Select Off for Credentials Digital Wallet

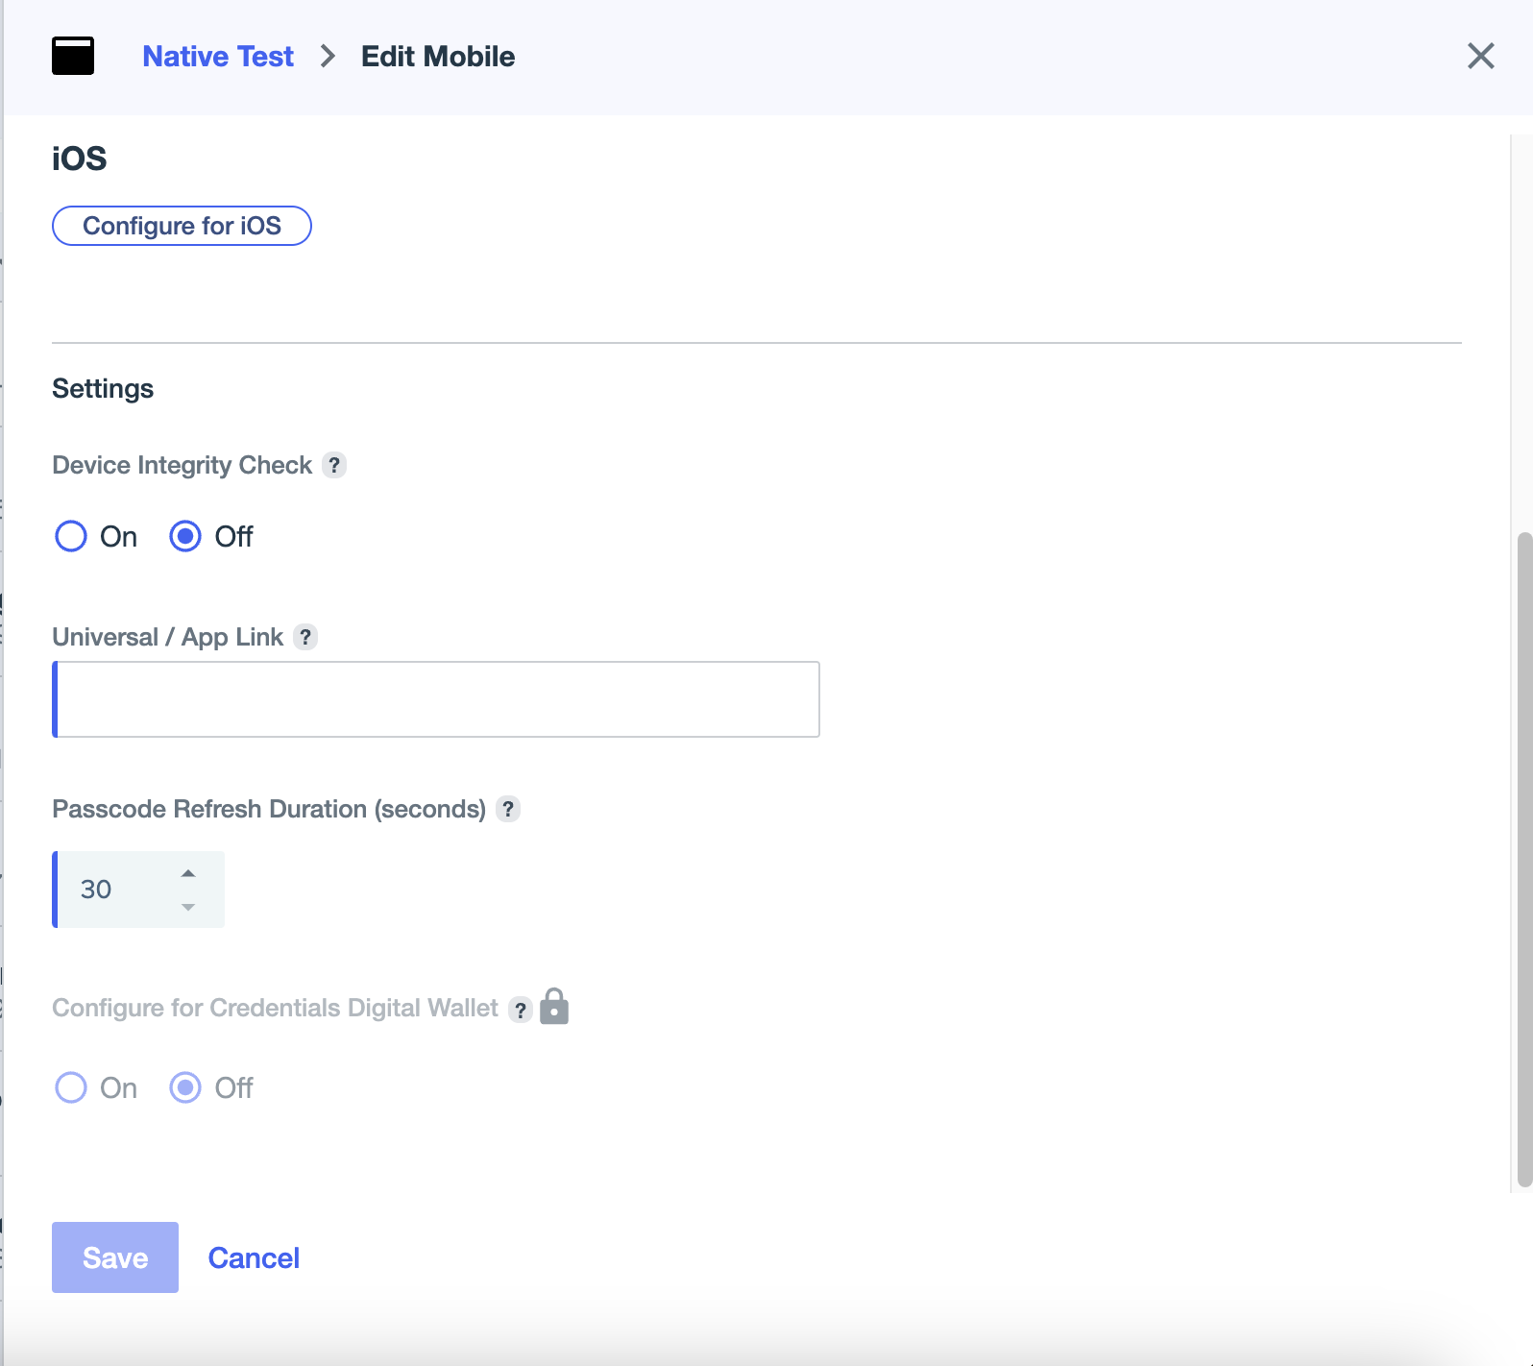pos(185,1087)
